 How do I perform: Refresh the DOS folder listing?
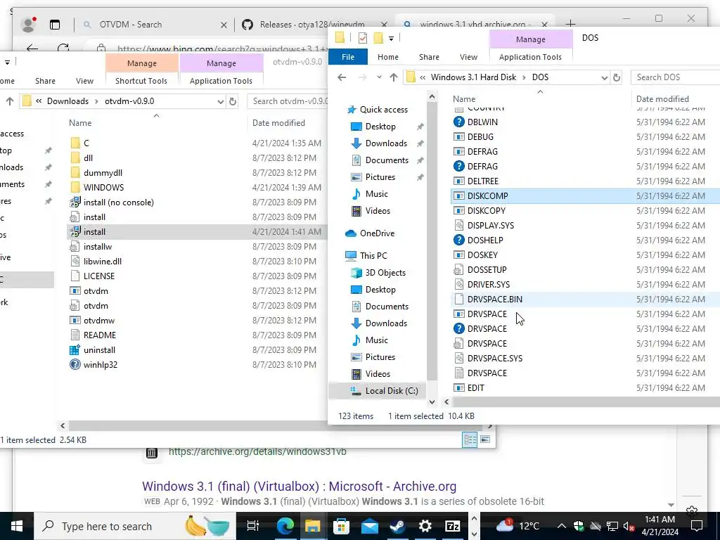tap(617, 77)
